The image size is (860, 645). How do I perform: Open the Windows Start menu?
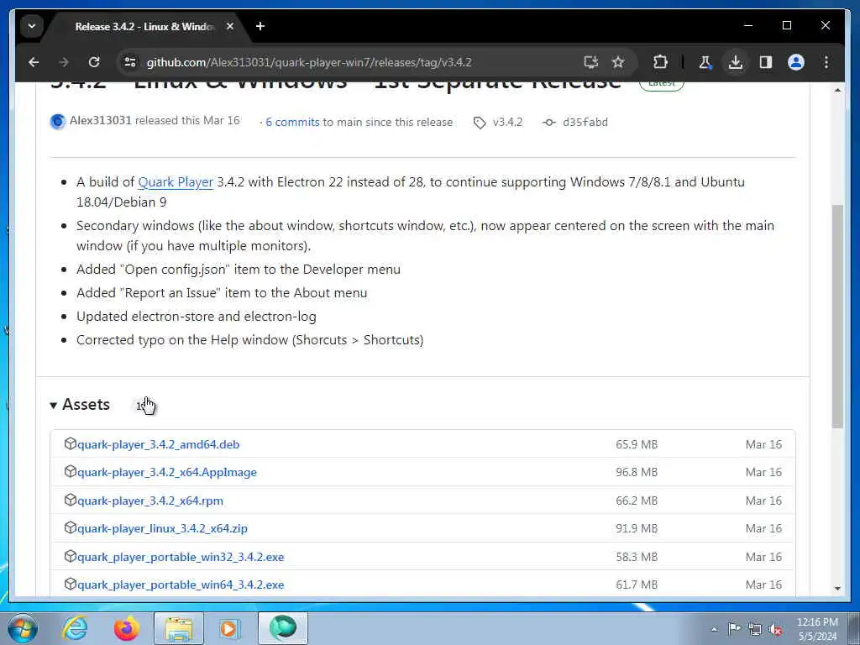[x=23, y=628]
